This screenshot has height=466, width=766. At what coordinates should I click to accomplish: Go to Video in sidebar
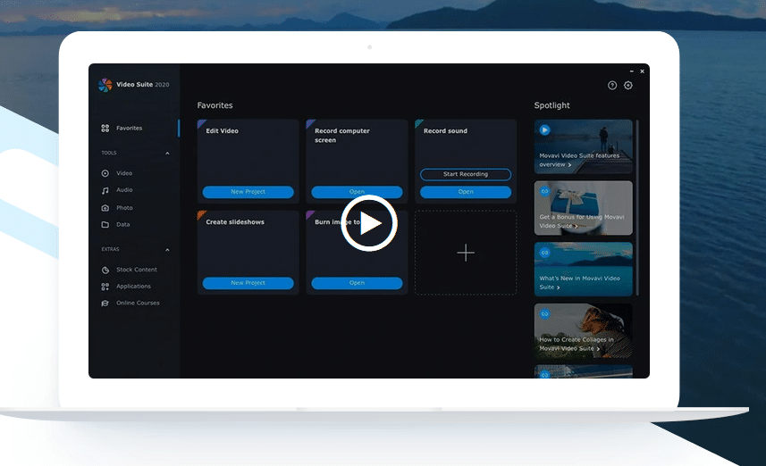coord(124,173)
